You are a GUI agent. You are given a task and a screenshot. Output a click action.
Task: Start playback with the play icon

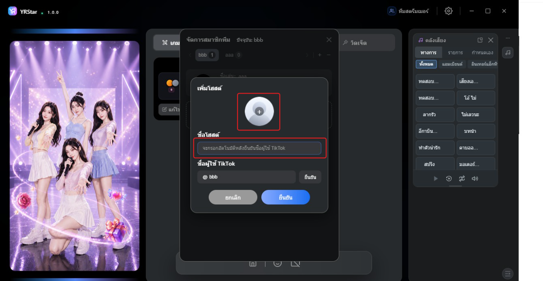coord(436,178)
